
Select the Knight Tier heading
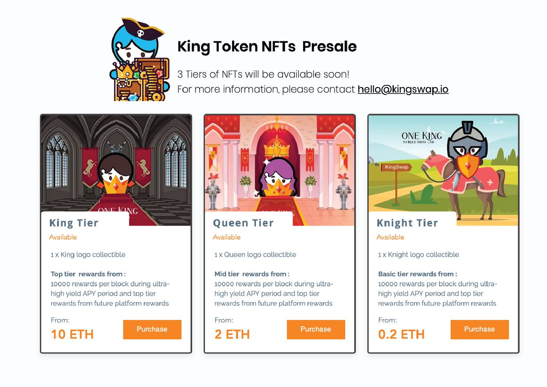(407, 223)
